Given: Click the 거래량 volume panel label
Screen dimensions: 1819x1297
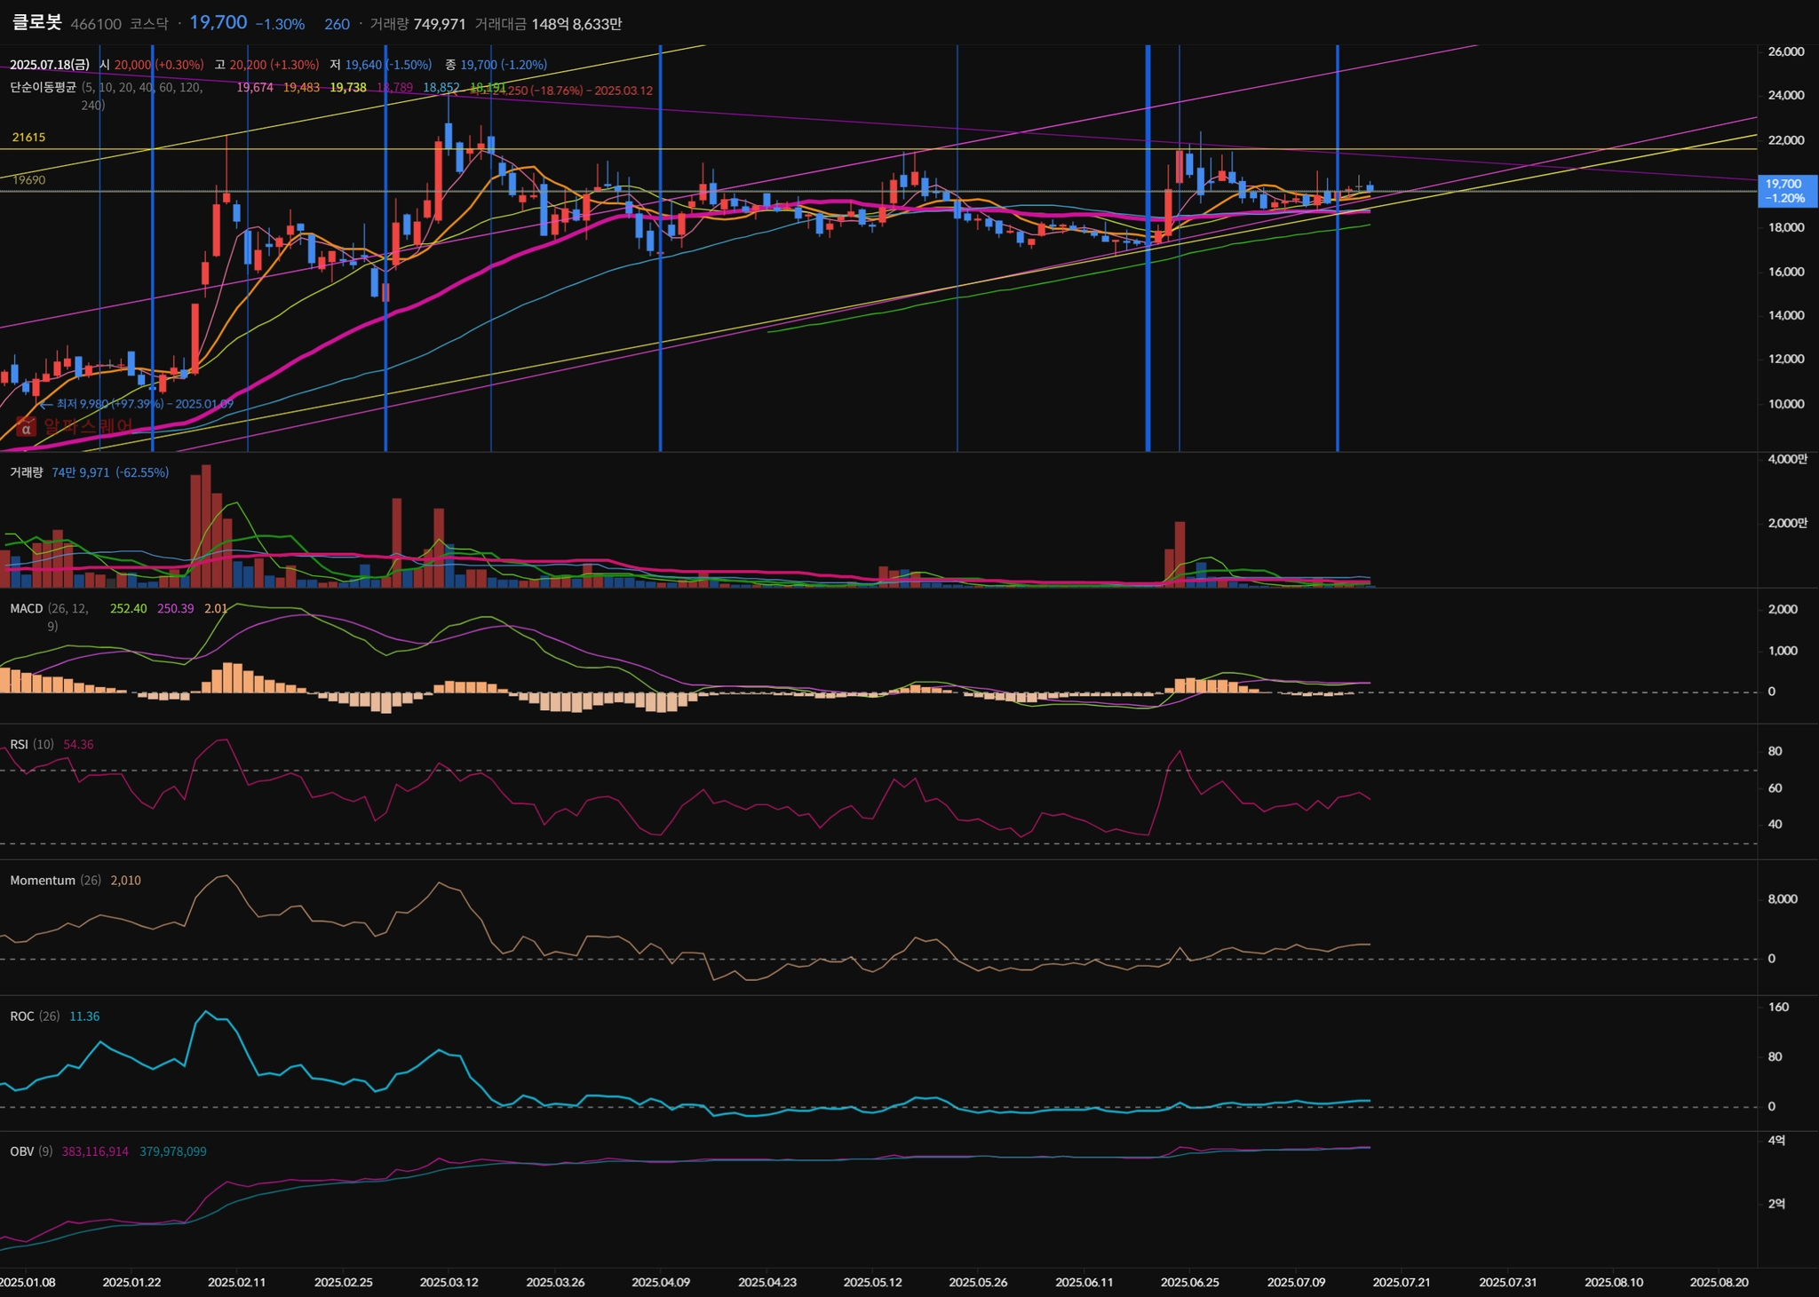Looking at the screenshot, I should pyautogui.click(x=27, y=473).
